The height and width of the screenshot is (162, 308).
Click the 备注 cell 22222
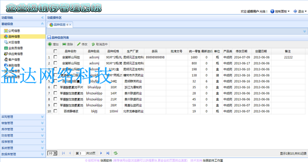288,57
